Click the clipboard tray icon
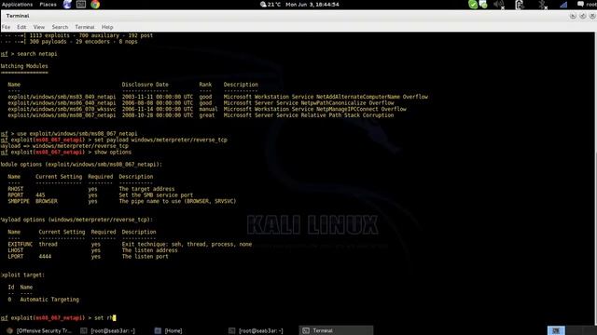Screen dimensions: 597x335 point(520,5)
